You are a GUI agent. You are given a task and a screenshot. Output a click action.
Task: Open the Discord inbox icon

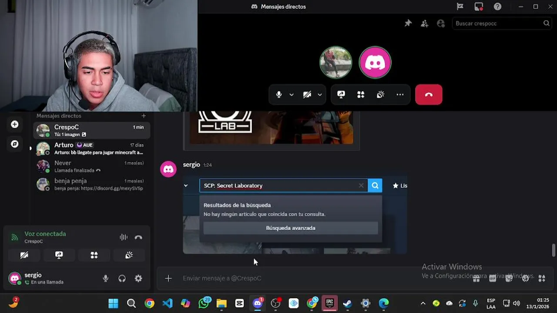[x=479, y=7]
